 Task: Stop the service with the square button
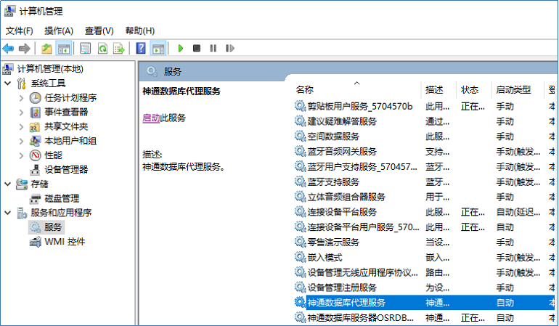pyautogui.click(x=197, y=48)
